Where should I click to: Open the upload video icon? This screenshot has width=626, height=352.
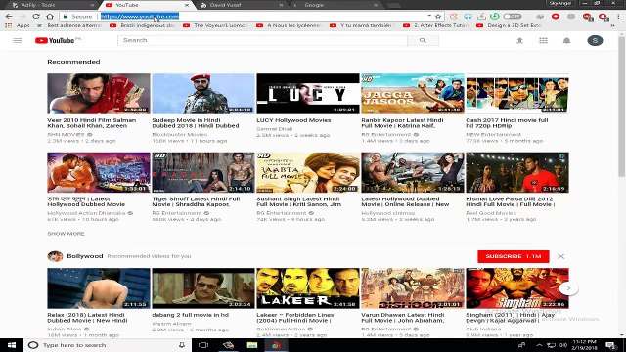pyautogui.click(x=519, y=40)
